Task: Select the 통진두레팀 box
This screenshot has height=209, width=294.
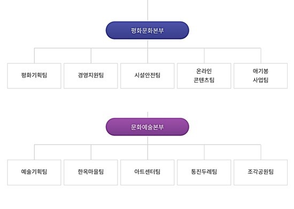Action: pos(204,173)
